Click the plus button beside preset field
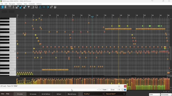 (100, 89)
